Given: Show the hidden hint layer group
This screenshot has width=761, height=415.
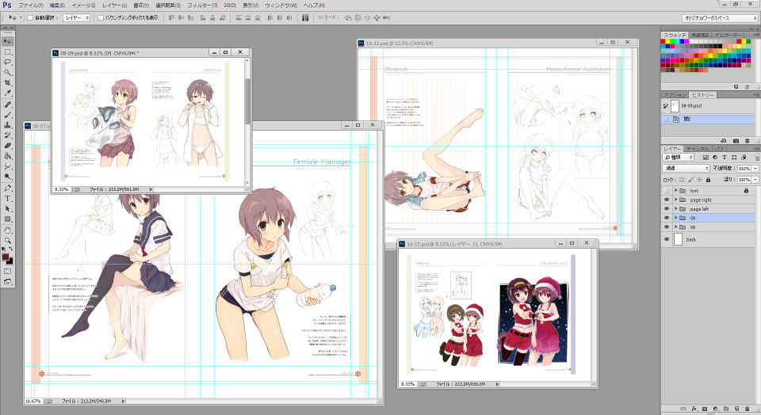Looking at the screenshot, I should [667, 191].
